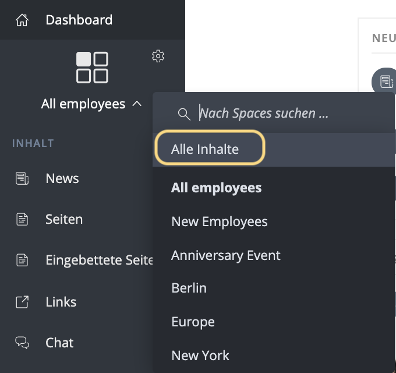Click the Links external-link icon
Viewport: 396px width, 373px height.
22,302
